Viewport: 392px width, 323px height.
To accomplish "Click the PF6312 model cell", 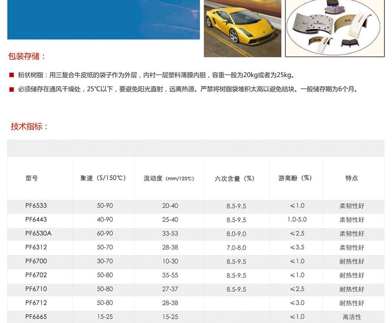I will click(x=36, y=247).
